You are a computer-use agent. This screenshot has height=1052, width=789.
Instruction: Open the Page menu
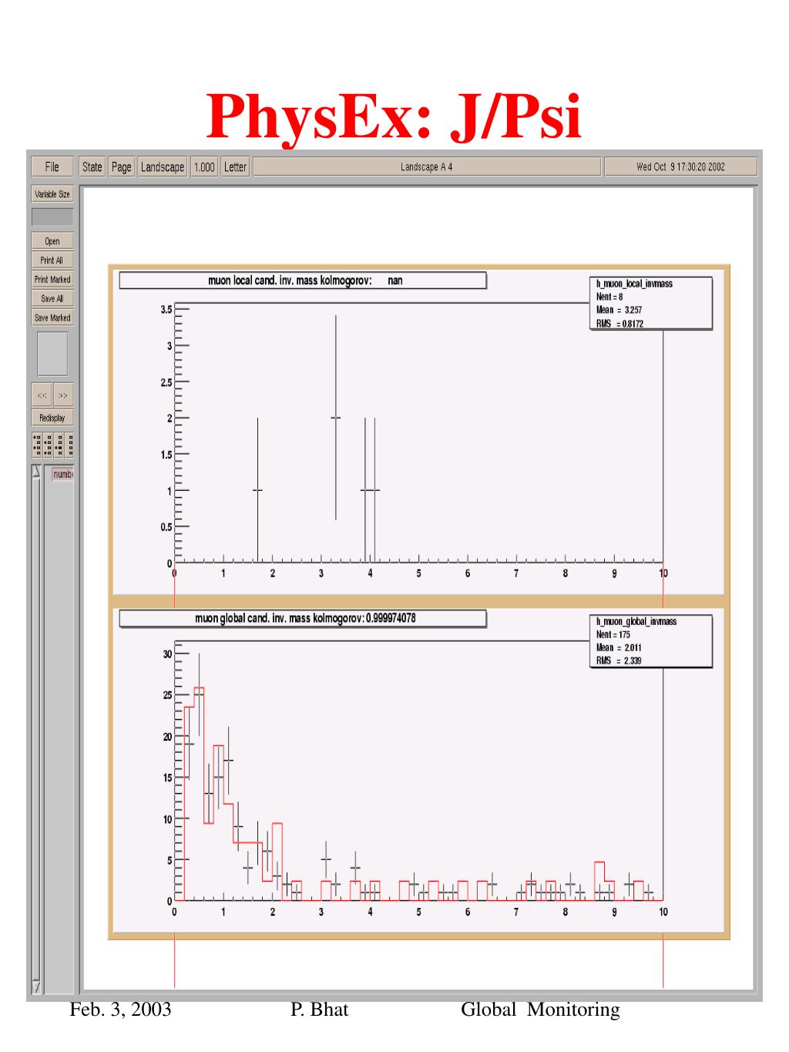(x=121, y=166)
